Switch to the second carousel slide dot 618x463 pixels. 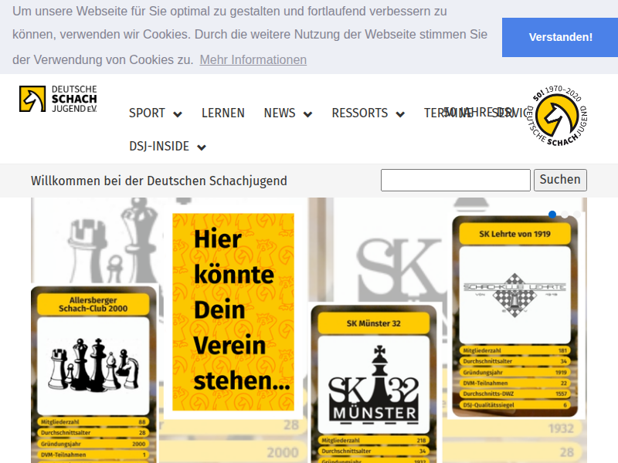coord(565,215)
